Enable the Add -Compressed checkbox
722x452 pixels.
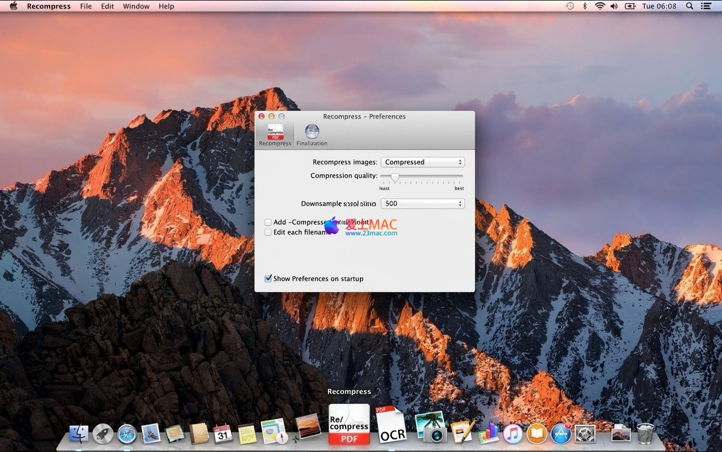point(268,223)
